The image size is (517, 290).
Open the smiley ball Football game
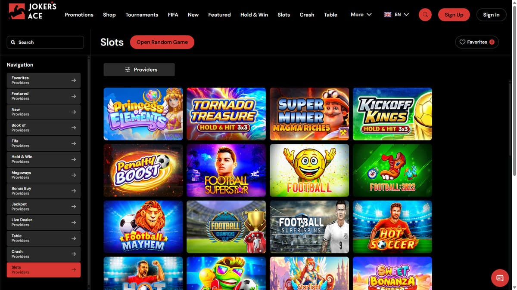(x=309, y=170)
